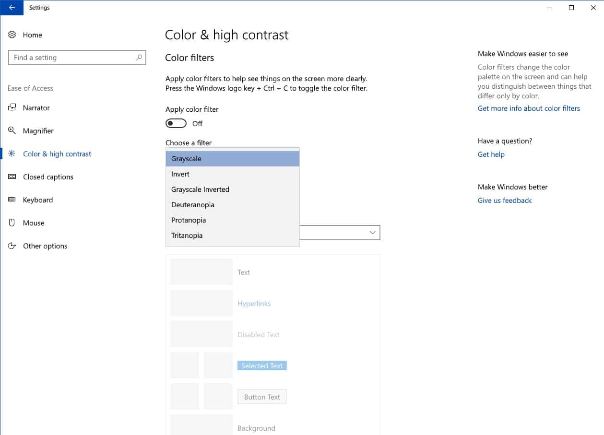Image resolution: width=604 pixels, height=435 pixels.
Task: Click the Color & high contrast sun icon
Action: pos(12,154)
